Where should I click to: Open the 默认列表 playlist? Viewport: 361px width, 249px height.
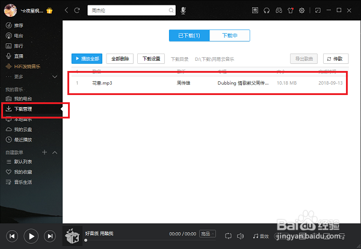[19, 162]
